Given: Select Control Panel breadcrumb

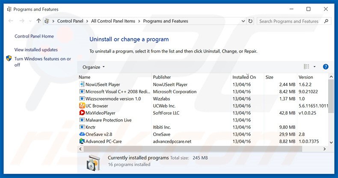Looking at the screenshot, I should [70, 21].
